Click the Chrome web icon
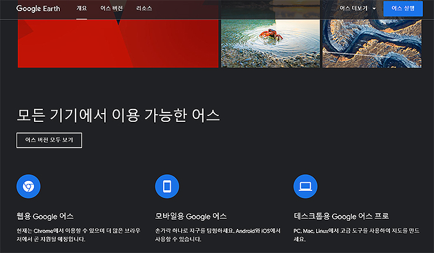This screenshot has height=253, width=434. [x=29, y=186]
